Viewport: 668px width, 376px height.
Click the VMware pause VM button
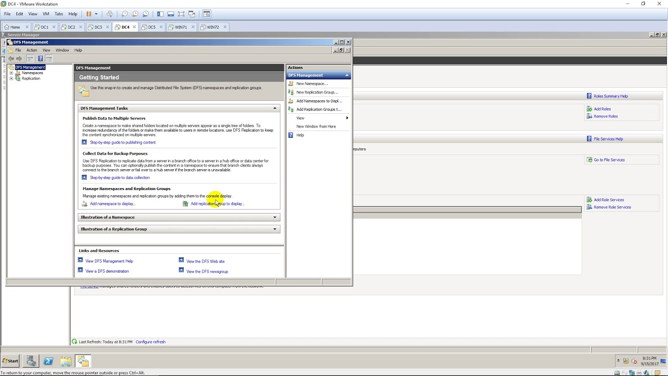click(x=89, y=14)
